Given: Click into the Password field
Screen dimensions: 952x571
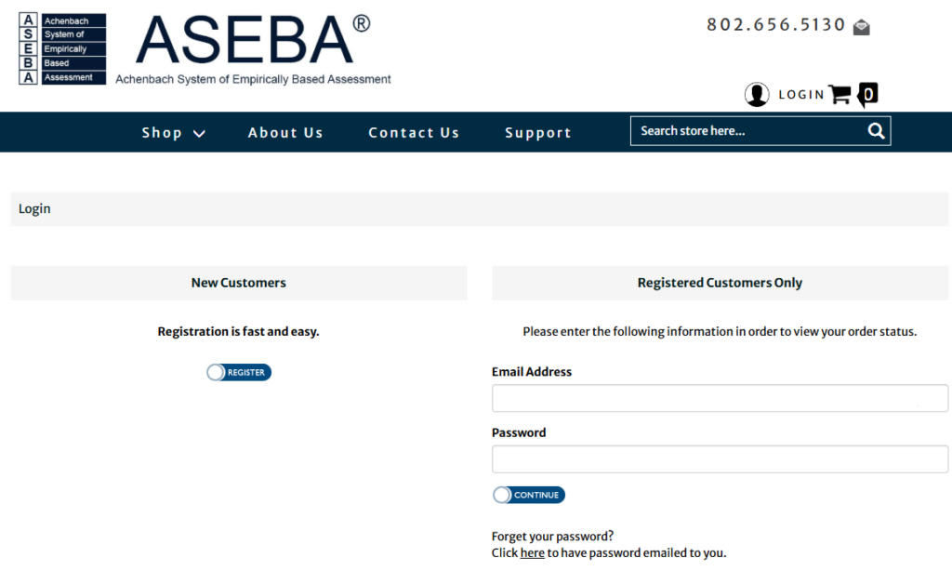Looking at the screenshot, I should [x=720, y=459].
